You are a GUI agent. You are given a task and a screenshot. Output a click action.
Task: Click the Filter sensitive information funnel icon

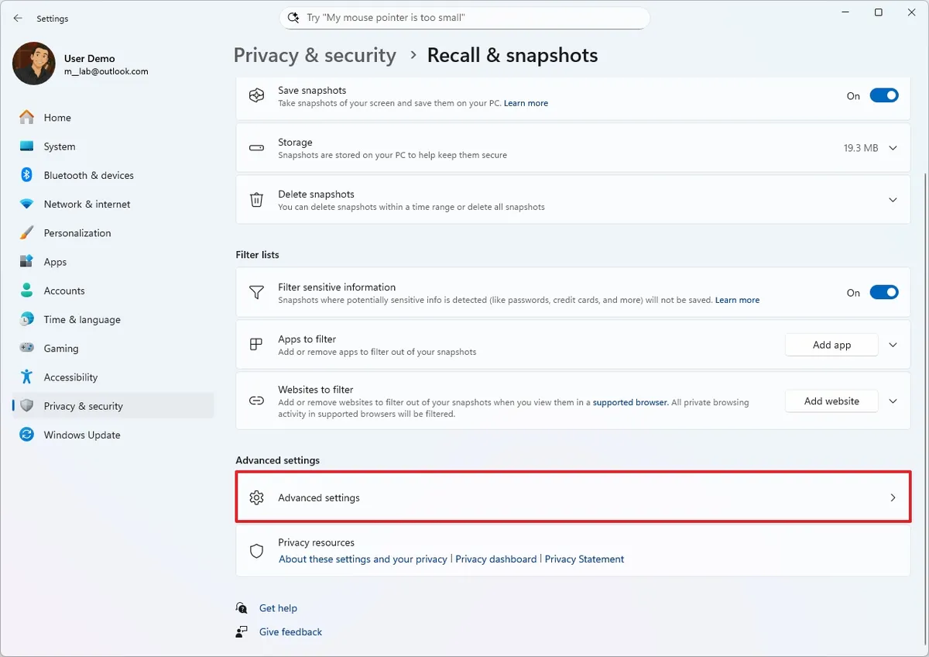point(256,292)
